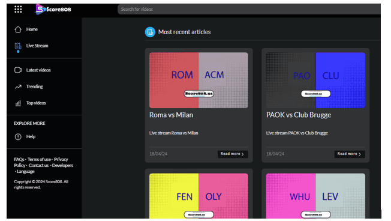Screen dimensions: 391x221
Task: Click the Latest videos camera icon
Action: (18, 70)
